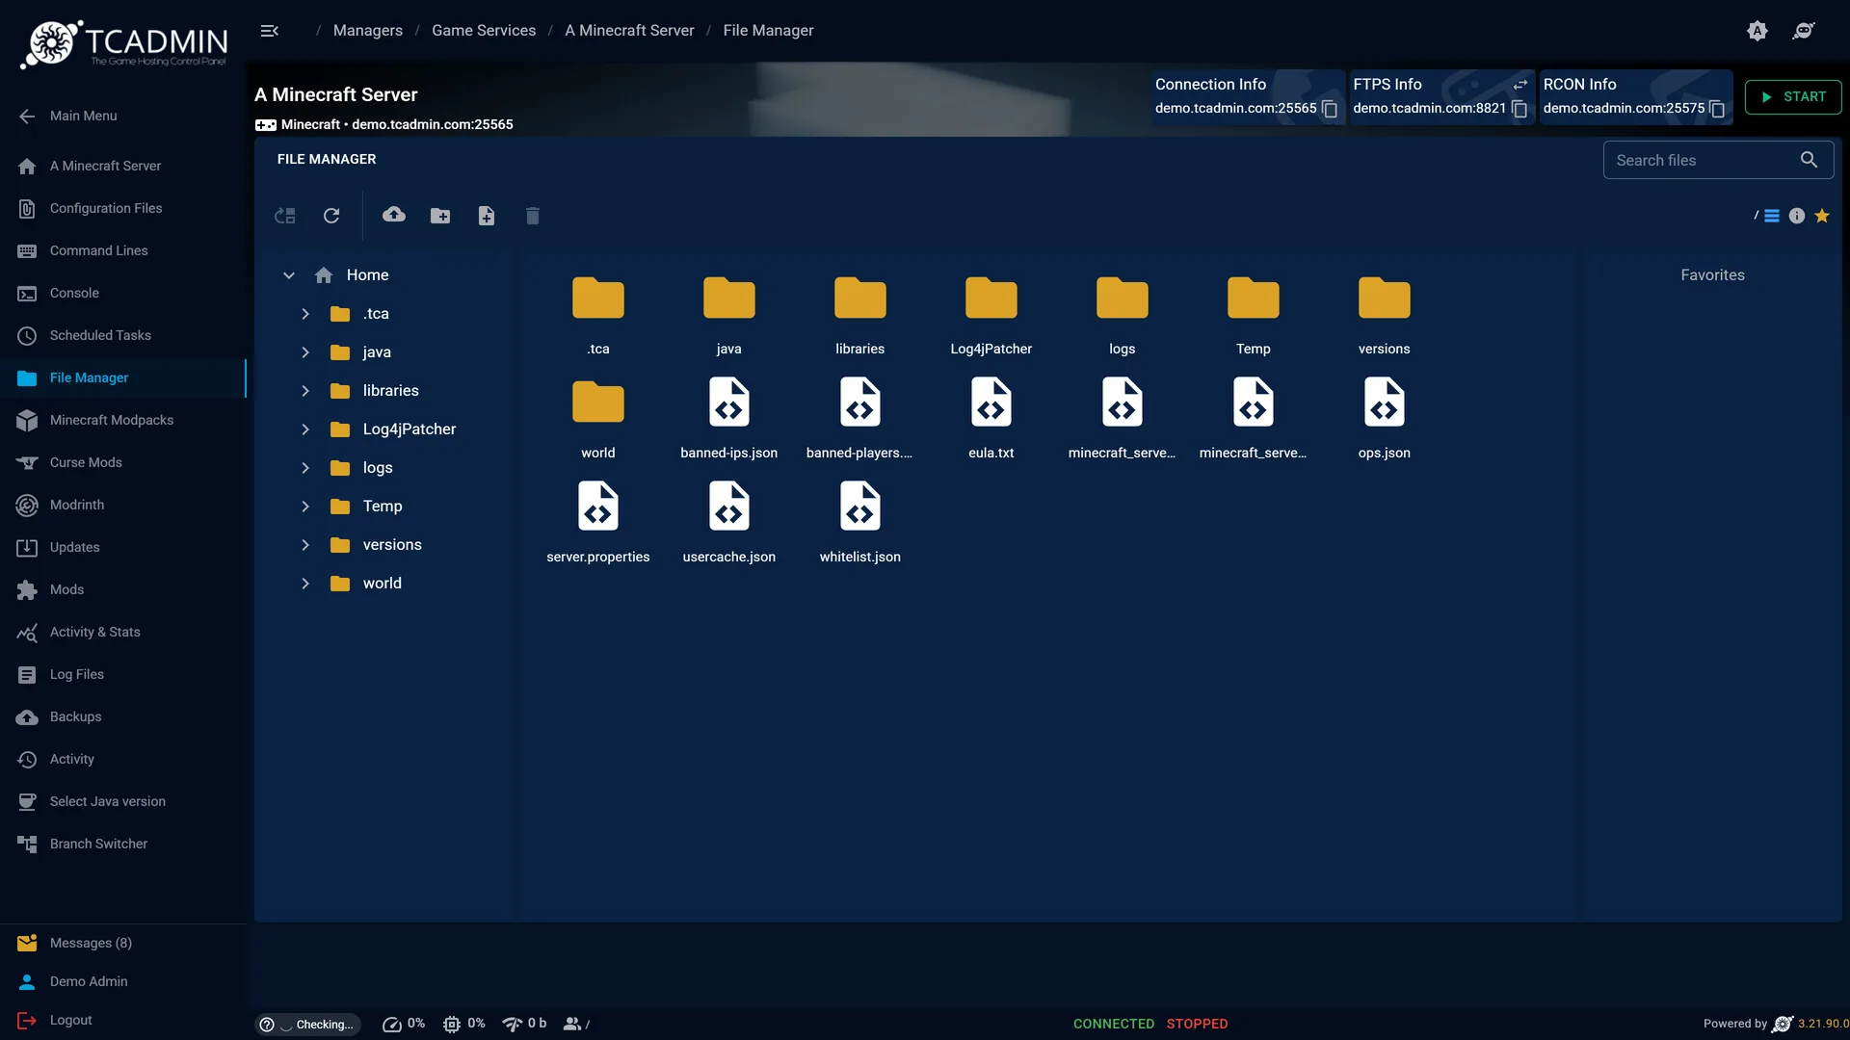Toggle the favorites star icon
The width and height of the screenshot is (1850, 1040).
coord(1822,216)
